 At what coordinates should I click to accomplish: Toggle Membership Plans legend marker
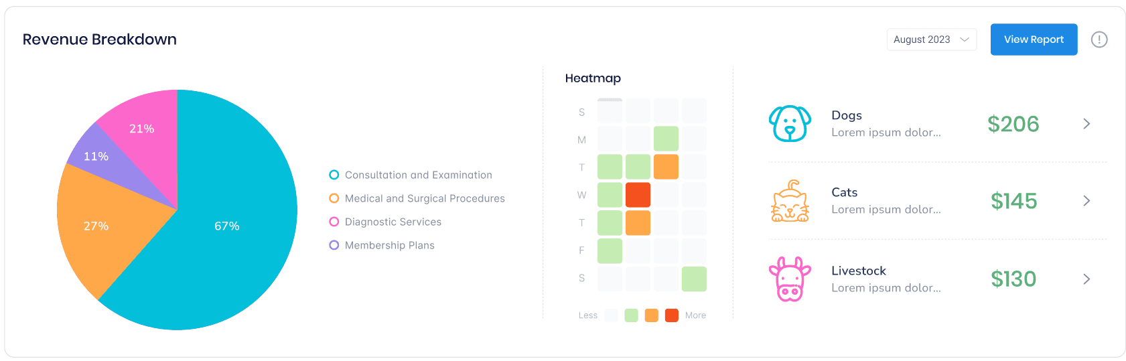(334, 245)
